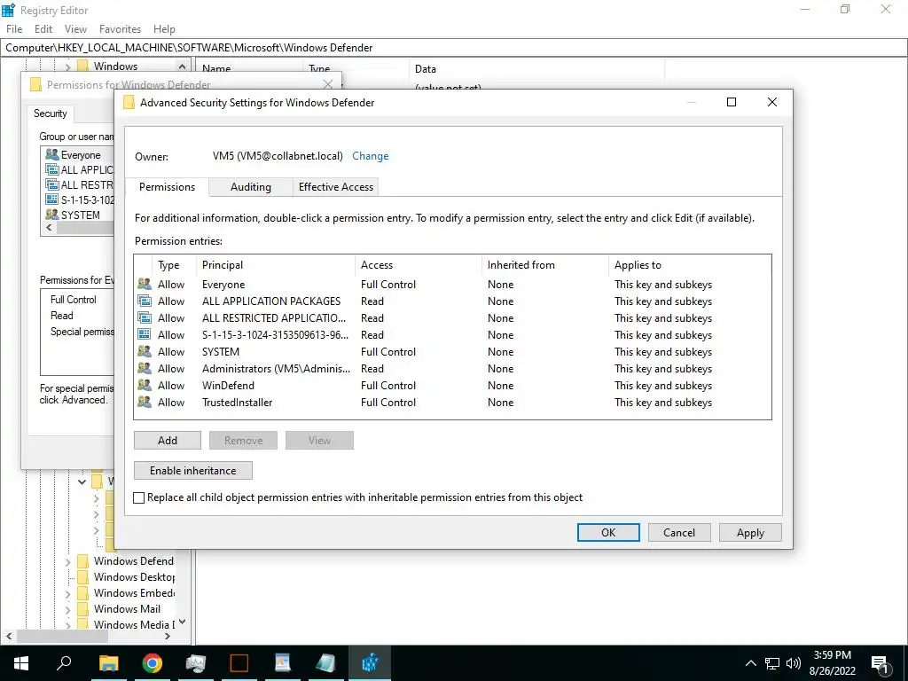Image resolution: width=908 pixels, height=681 pixels.
Task: Expand the Windows key at tree top
Action: pos(67,67)
